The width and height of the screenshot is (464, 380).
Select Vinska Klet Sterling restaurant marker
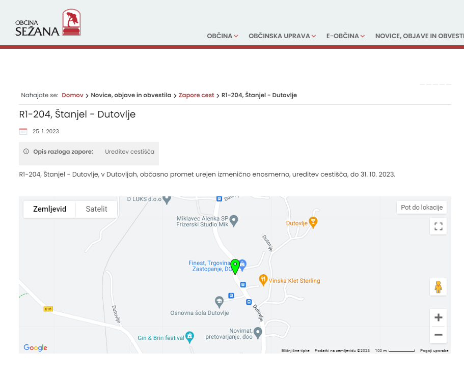point(263,279)
